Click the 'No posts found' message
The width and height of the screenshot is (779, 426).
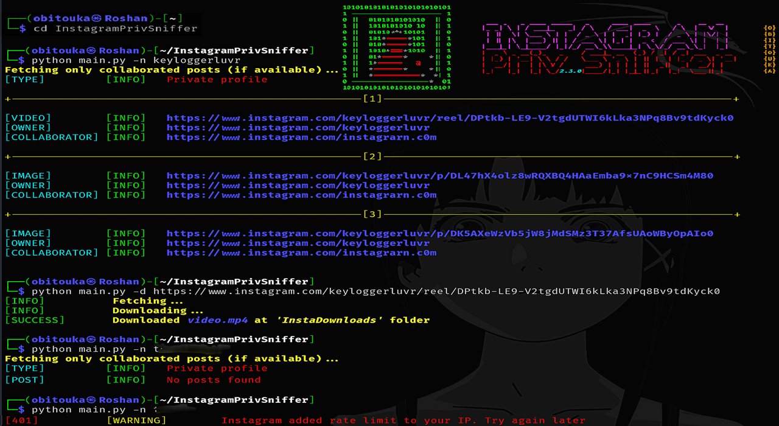click(x=214, y=380)
